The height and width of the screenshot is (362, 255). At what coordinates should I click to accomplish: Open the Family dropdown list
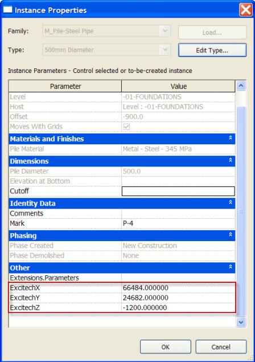[x=165, y=31]
